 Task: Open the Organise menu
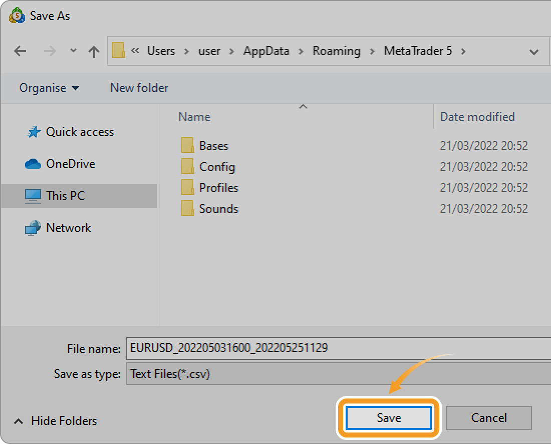49,88
